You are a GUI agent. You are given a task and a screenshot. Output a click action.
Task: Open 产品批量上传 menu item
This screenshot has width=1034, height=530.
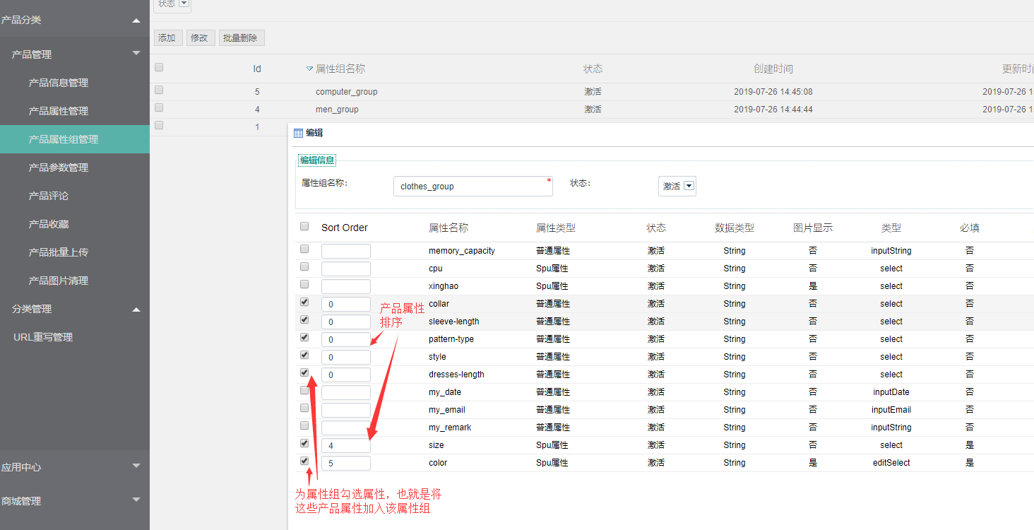coord(59,252)
